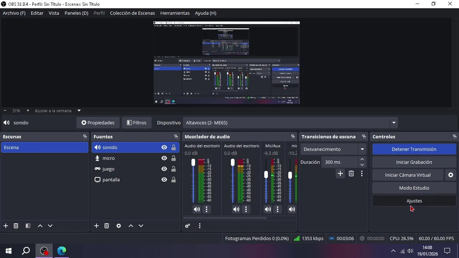Open Propiedades of the sonido source
Viewport: 459px width, 258px height.
pos(98,123)
